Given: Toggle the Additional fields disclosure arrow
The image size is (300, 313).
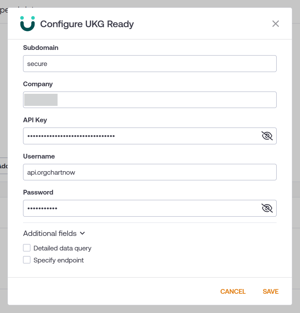Looking at the screenshot, I should [82, 234].
